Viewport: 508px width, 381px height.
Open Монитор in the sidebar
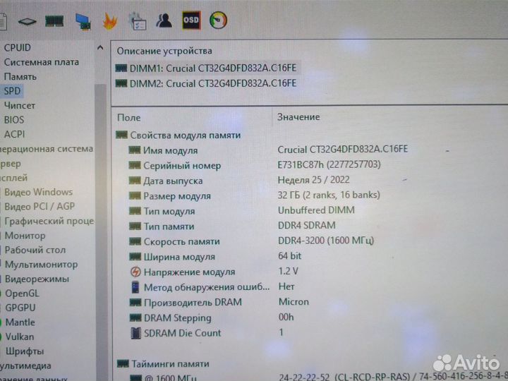[x=25, y=236]
